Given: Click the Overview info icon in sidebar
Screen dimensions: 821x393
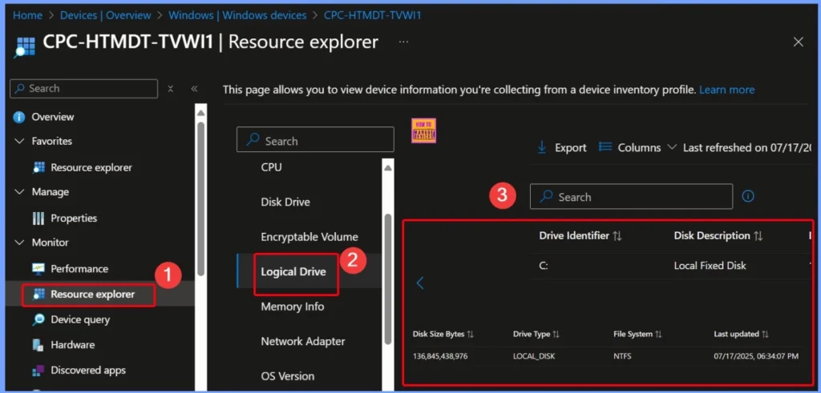Looking at the screenshot, I should coord(19,117).
